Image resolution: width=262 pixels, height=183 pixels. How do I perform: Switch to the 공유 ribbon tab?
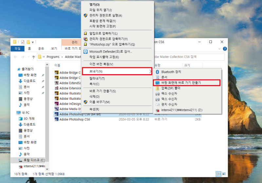click(x=41, y=49)
